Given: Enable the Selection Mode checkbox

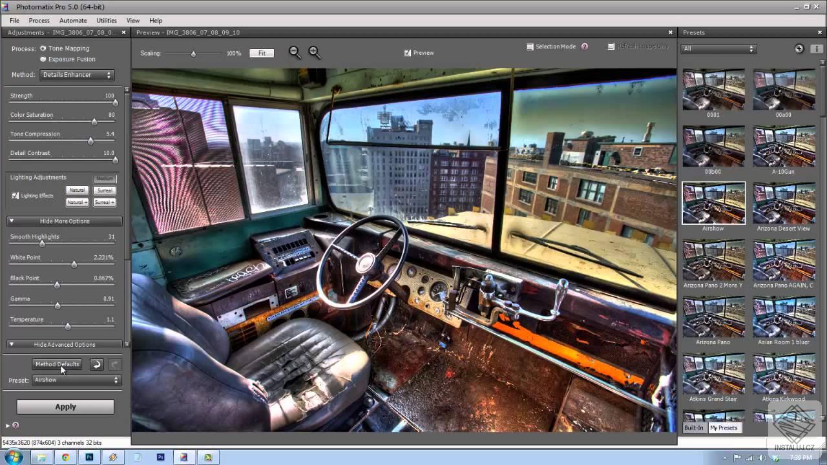Looking at the screenshot, I should (x=530, y=46).
